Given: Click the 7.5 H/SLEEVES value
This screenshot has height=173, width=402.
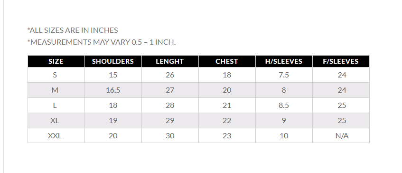Looking at the screenshot, I should coord(284,75).
